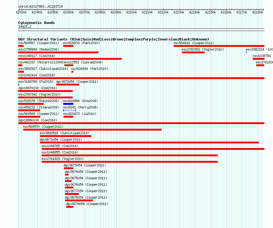Open the dgv3672n54 (Cooper2011) label

[x=77, y=82]
